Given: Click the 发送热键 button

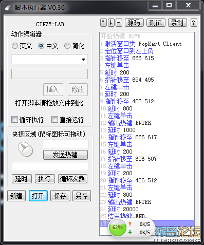Looking at the screenshot, I should click(x=65, y=155).
